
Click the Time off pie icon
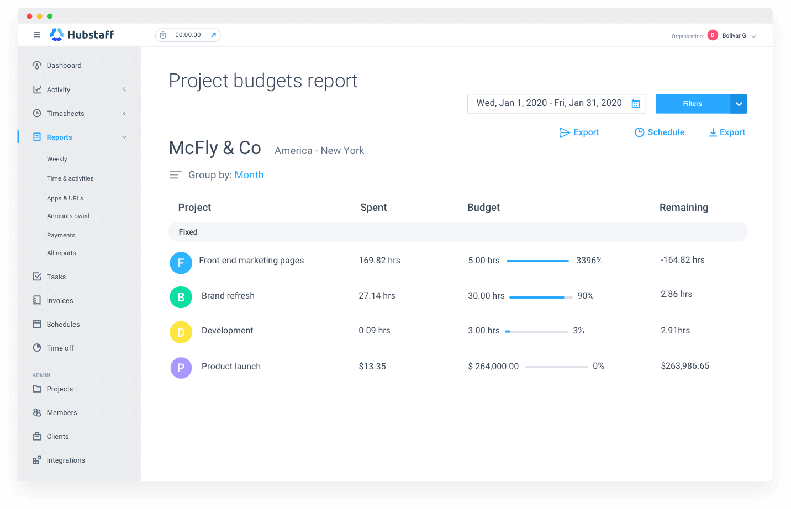tap(37, 348)
